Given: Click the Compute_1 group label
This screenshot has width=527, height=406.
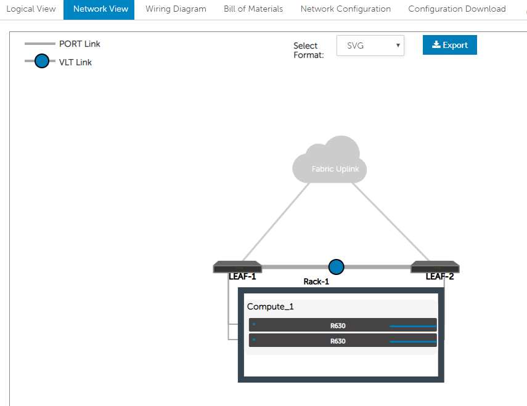Looking at the screenshot, I should pyautogui.click(x=267, y=306).
